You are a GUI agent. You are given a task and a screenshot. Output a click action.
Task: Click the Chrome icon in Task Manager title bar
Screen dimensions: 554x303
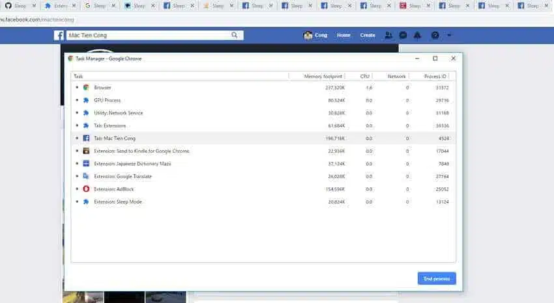pos(70,59)
